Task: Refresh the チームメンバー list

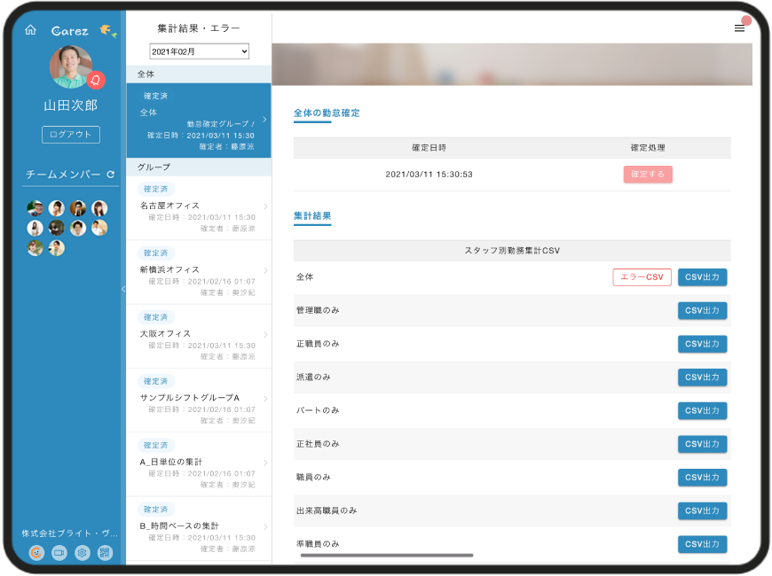Action: tap(111, 175)
